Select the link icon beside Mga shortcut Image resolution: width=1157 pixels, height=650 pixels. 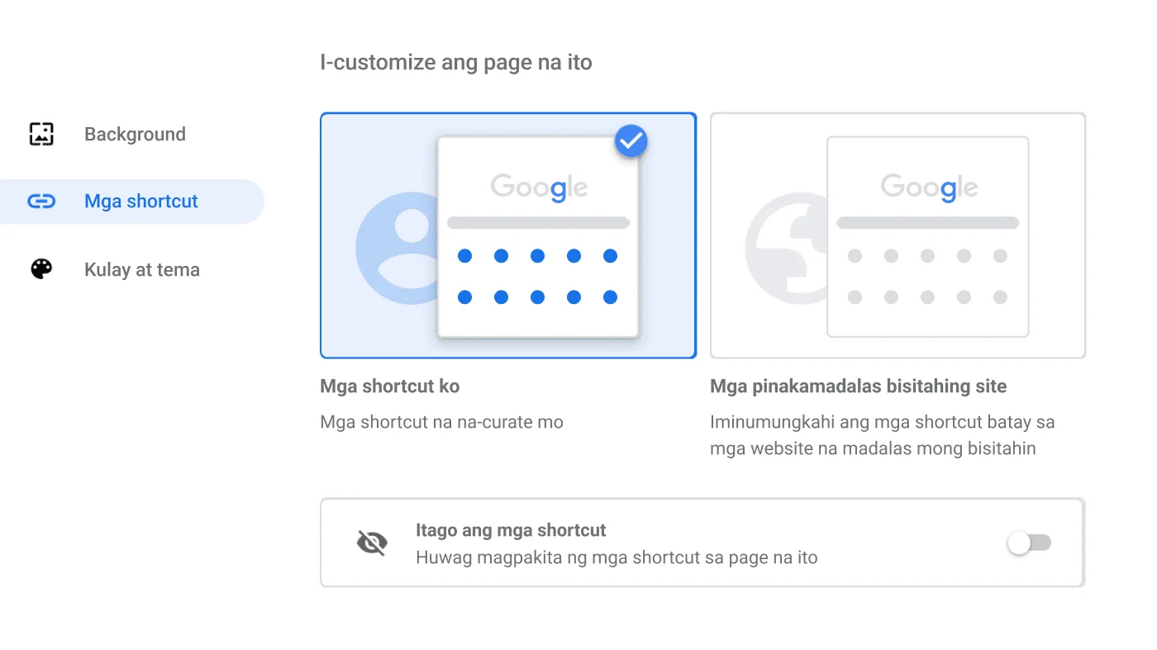pyautogui.click(x=40, y=201)
